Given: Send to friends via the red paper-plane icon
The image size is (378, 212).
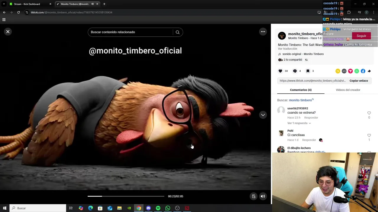Looking at the screenshot, I should [350, 71].
